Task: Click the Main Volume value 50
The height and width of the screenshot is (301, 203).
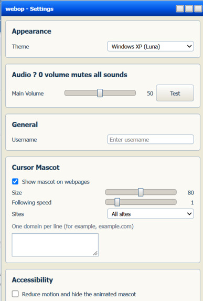Action: (x=150, y=94)
